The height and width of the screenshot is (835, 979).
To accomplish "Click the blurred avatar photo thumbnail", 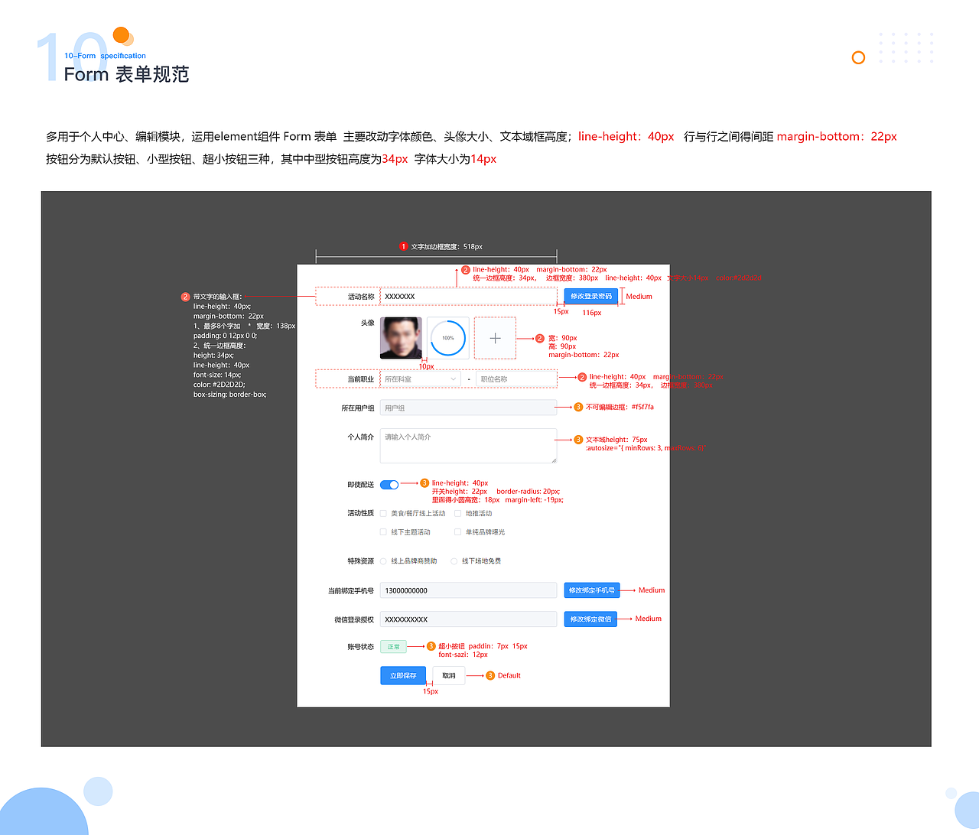I will (401, 338).
